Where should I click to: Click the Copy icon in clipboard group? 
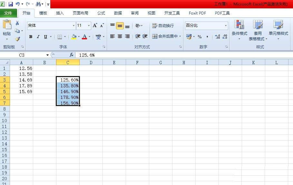coord(17,31)
